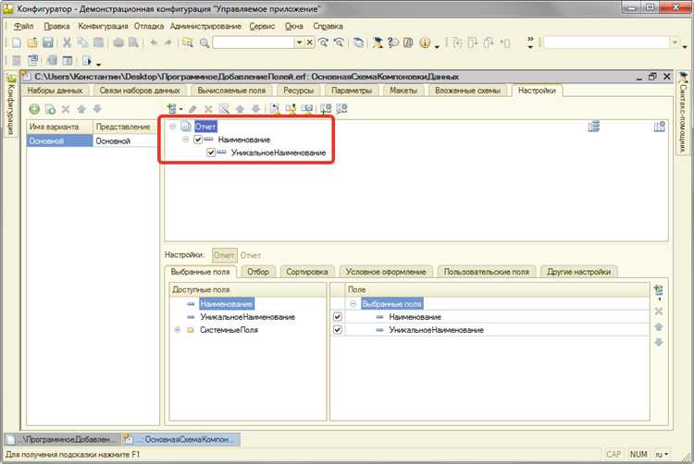Screen dimensions: 694x464
Task: Delete structure element X icon
Action: [x=208, y=109]
